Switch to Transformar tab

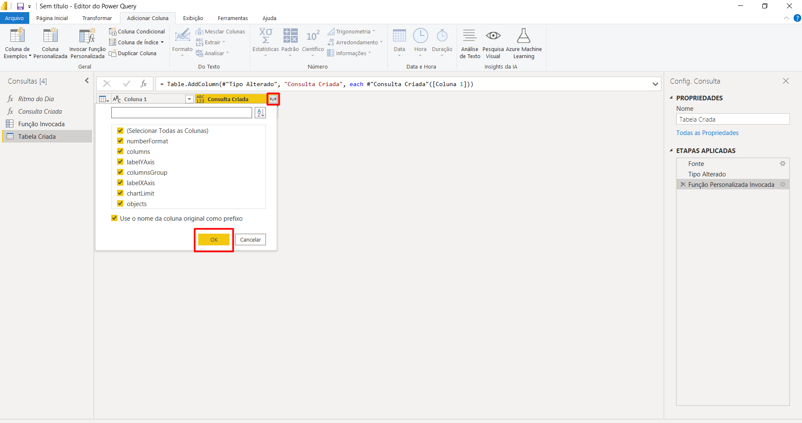coord(97,18)
